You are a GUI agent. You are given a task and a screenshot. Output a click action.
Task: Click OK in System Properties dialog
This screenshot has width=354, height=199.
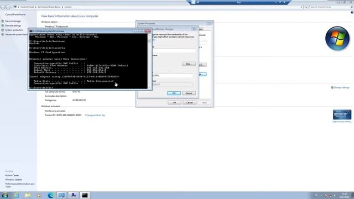click(x=175, y=103)
